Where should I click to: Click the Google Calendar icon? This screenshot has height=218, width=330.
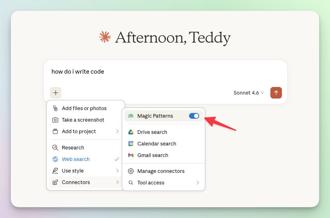tap(131, 144)
